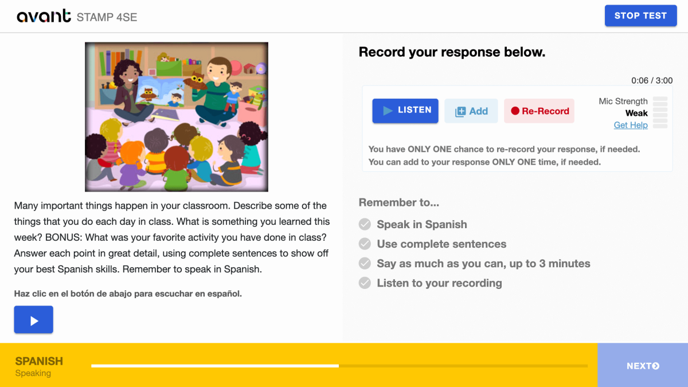Click the red record dot on Re-Record

(515, 111)
